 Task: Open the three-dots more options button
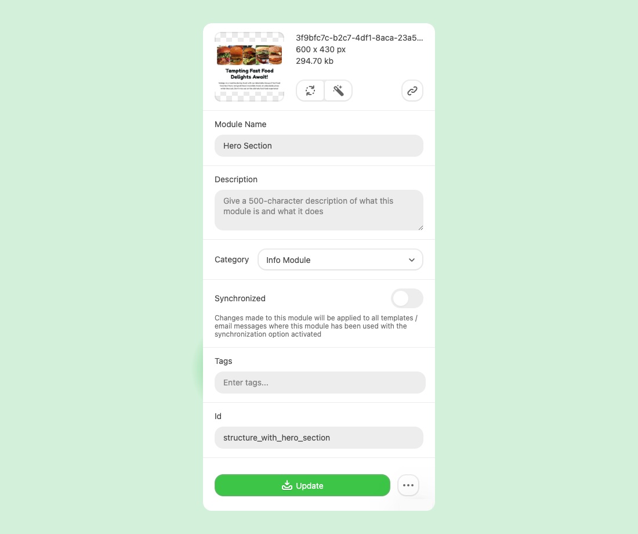[408, 485]
